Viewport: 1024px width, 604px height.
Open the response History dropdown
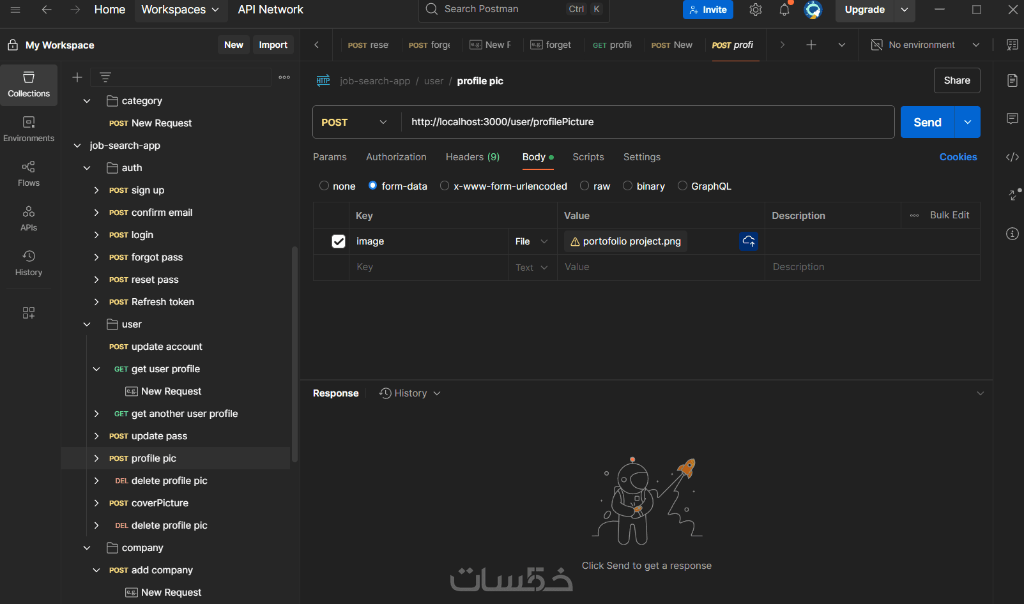(410, 393)
